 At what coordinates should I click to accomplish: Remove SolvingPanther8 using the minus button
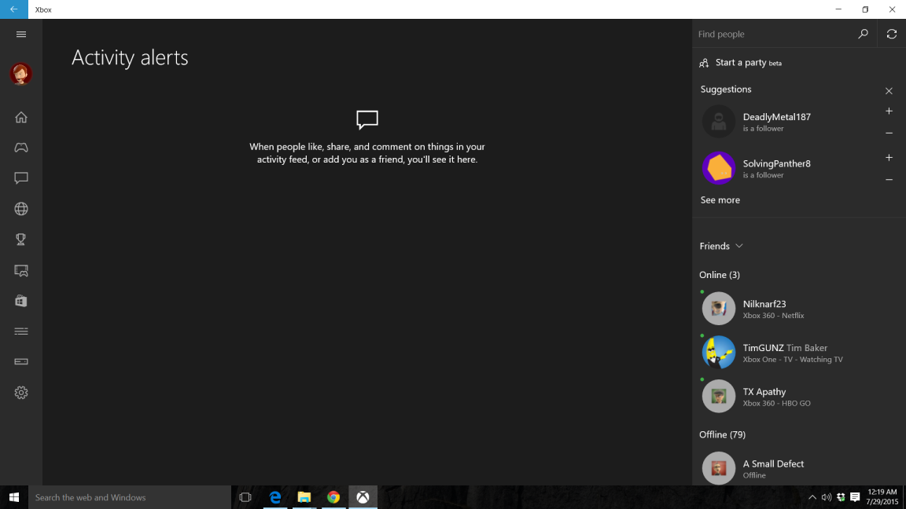point(889,179)
